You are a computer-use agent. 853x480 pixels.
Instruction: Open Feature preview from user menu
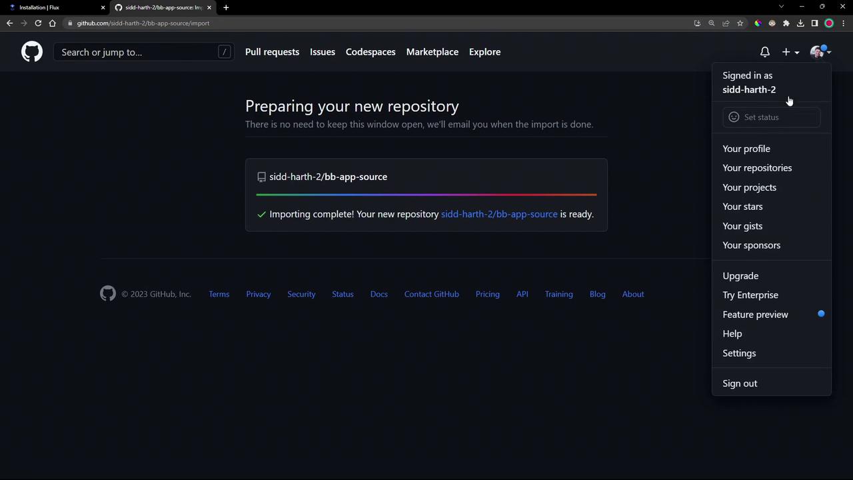click(x=772, y=315)
